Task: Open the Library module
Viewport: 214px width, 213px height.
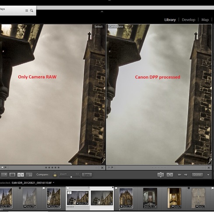Action: pos(170,20)
